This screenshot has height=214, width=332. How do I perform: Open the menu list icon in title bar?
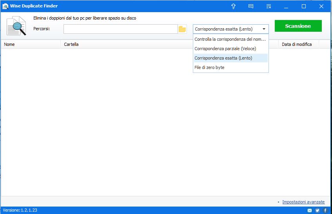pyautogui.click(x=269, y=6)
